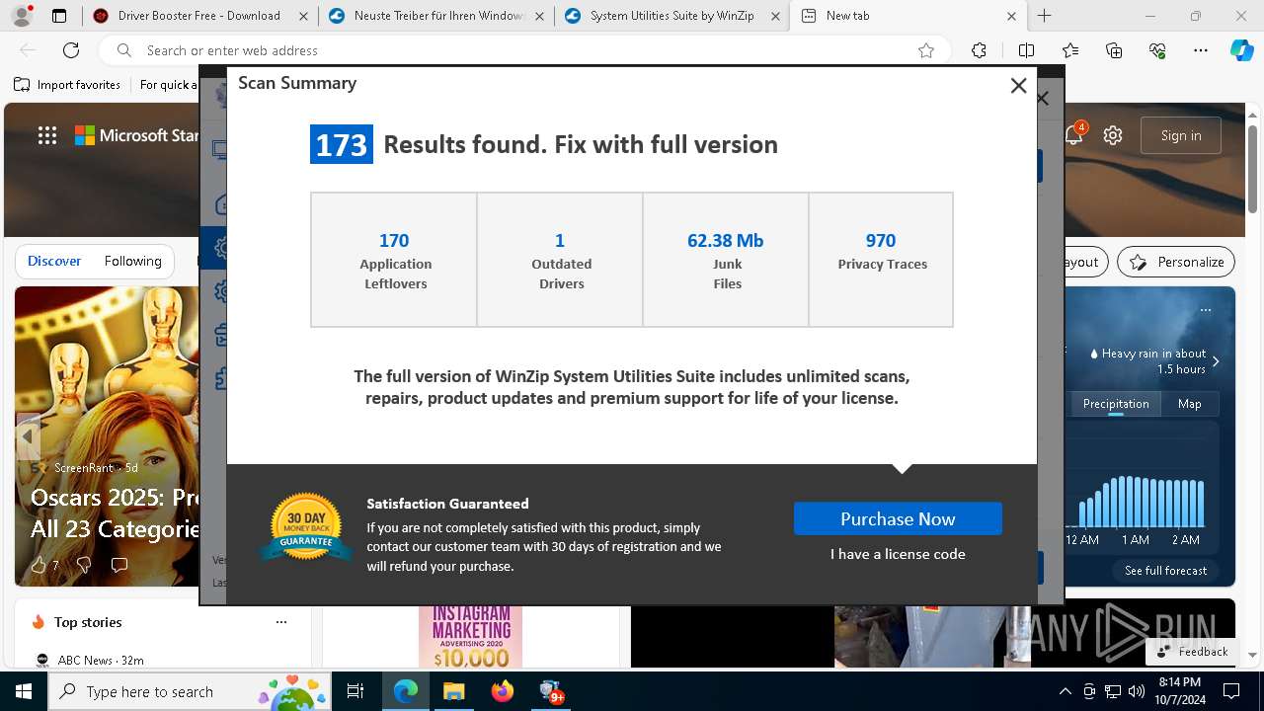Toggle Split screen icon in Edge toolbar
Image resolution: width=1264 pixels, height=711 pixels.
[x=1026, y=50]
